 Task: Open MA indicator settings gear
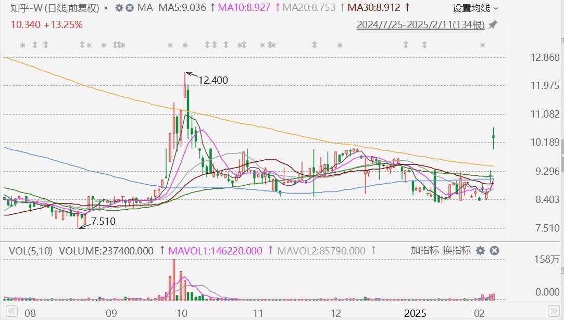(119, 8)
